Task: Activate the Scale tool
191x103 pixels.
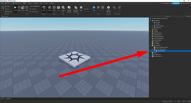Action: click(23, 8)
